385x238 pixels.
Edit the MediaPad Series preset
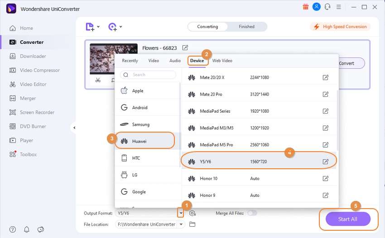pos(325,111)
